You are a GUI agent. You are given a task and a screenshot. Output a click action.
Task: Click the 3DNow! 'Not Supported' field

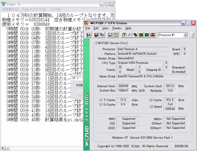pos(176,123)
